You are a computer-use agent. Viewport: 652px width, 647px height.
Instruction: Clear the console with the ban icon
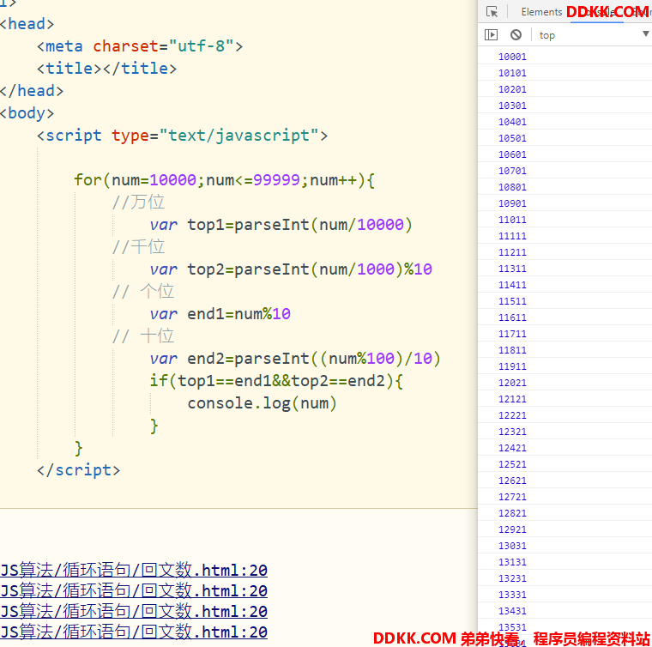coord(516,35)
